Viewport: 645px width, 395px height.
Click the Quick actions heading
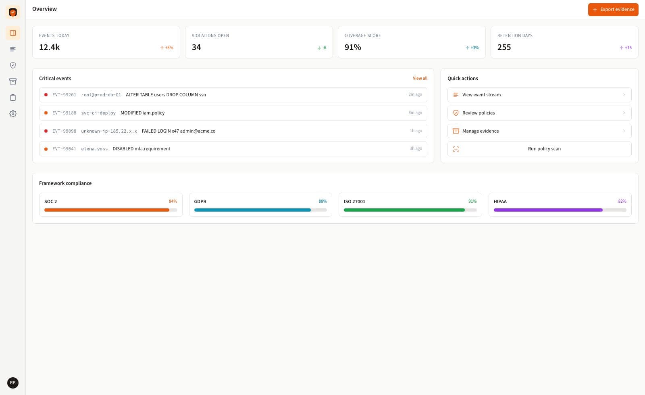463,78
